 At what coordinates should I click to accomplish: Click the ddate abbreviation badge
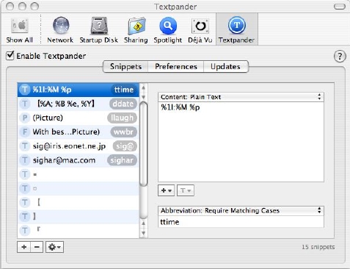click(123, 104)
